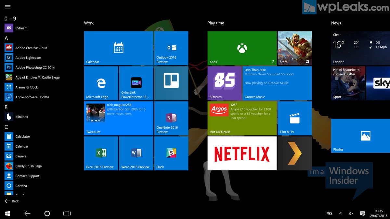Open the Xbox tile
The image size is (390, 219).
tap(242, 48)
